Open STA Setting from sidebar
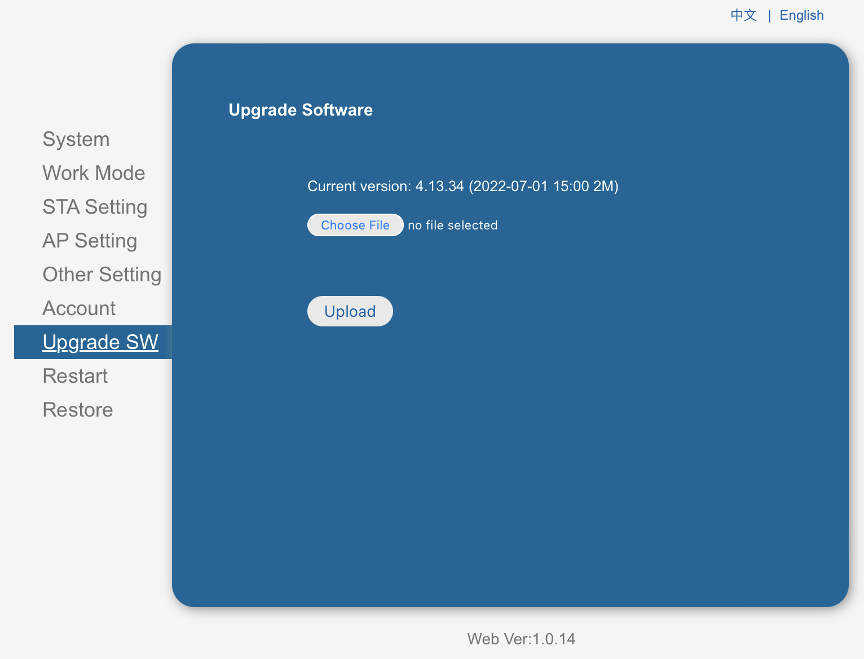This screenshot has width=864, height=659. [95, 207]
